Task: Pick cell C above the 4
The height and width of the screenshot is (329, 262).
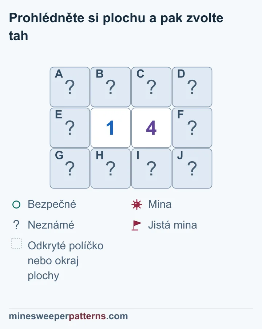Action: click(151, 87)
